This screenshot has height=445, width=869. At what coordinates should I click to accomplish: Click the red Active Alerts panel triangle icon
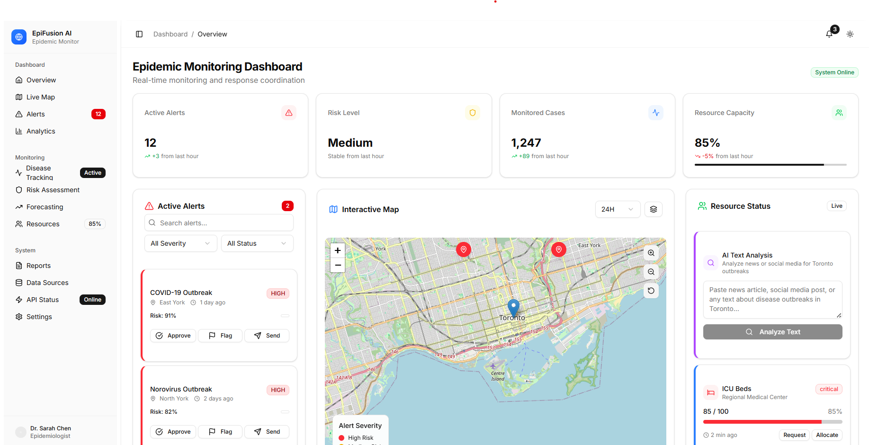149,206
